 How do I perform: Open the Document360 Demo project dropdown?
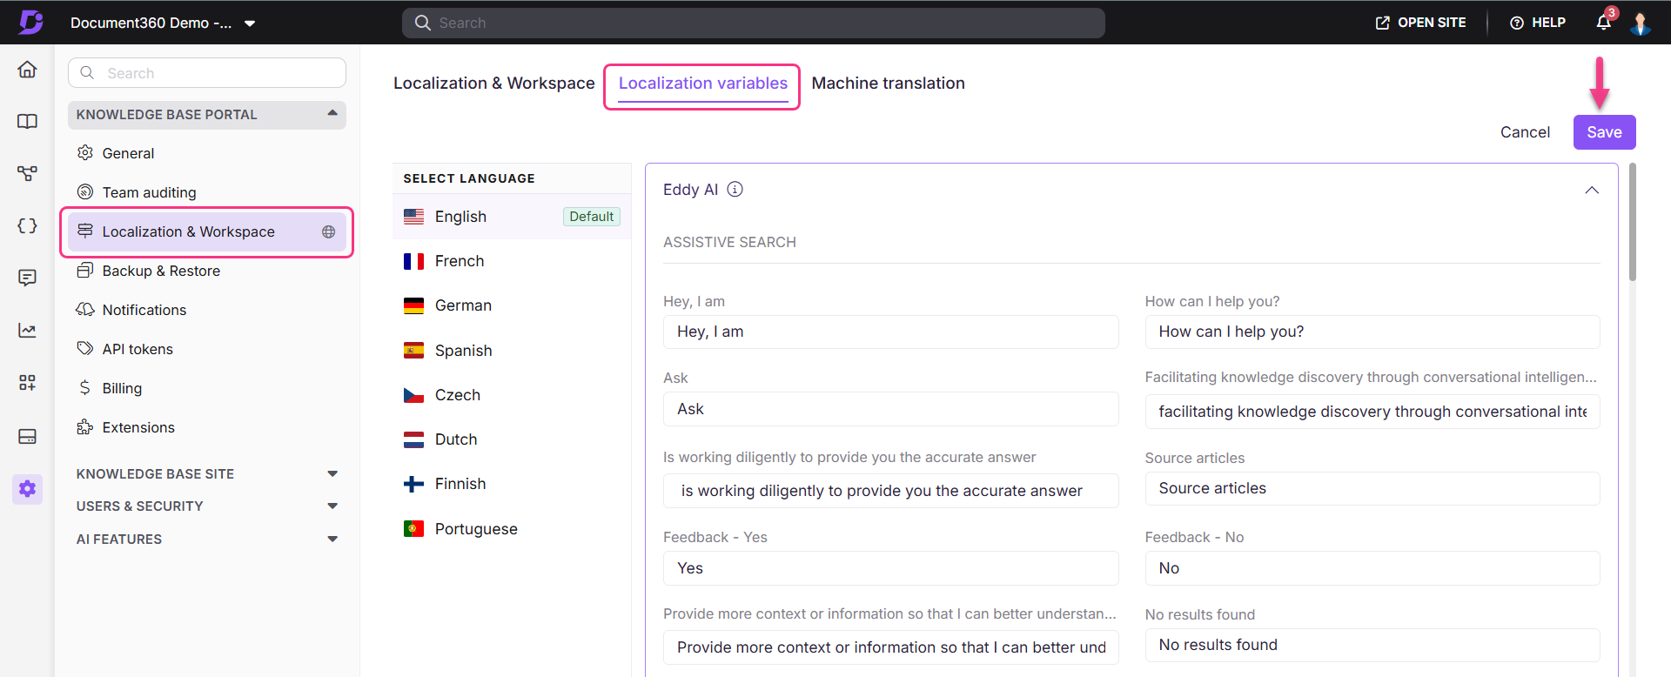pyautogui.click(x=250, y=23)
